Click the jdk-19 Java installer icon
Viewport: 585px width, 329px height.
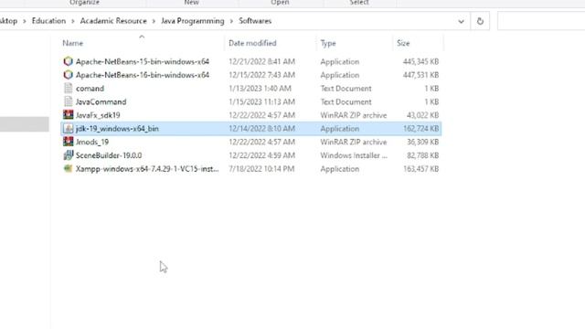click(68, 128)
